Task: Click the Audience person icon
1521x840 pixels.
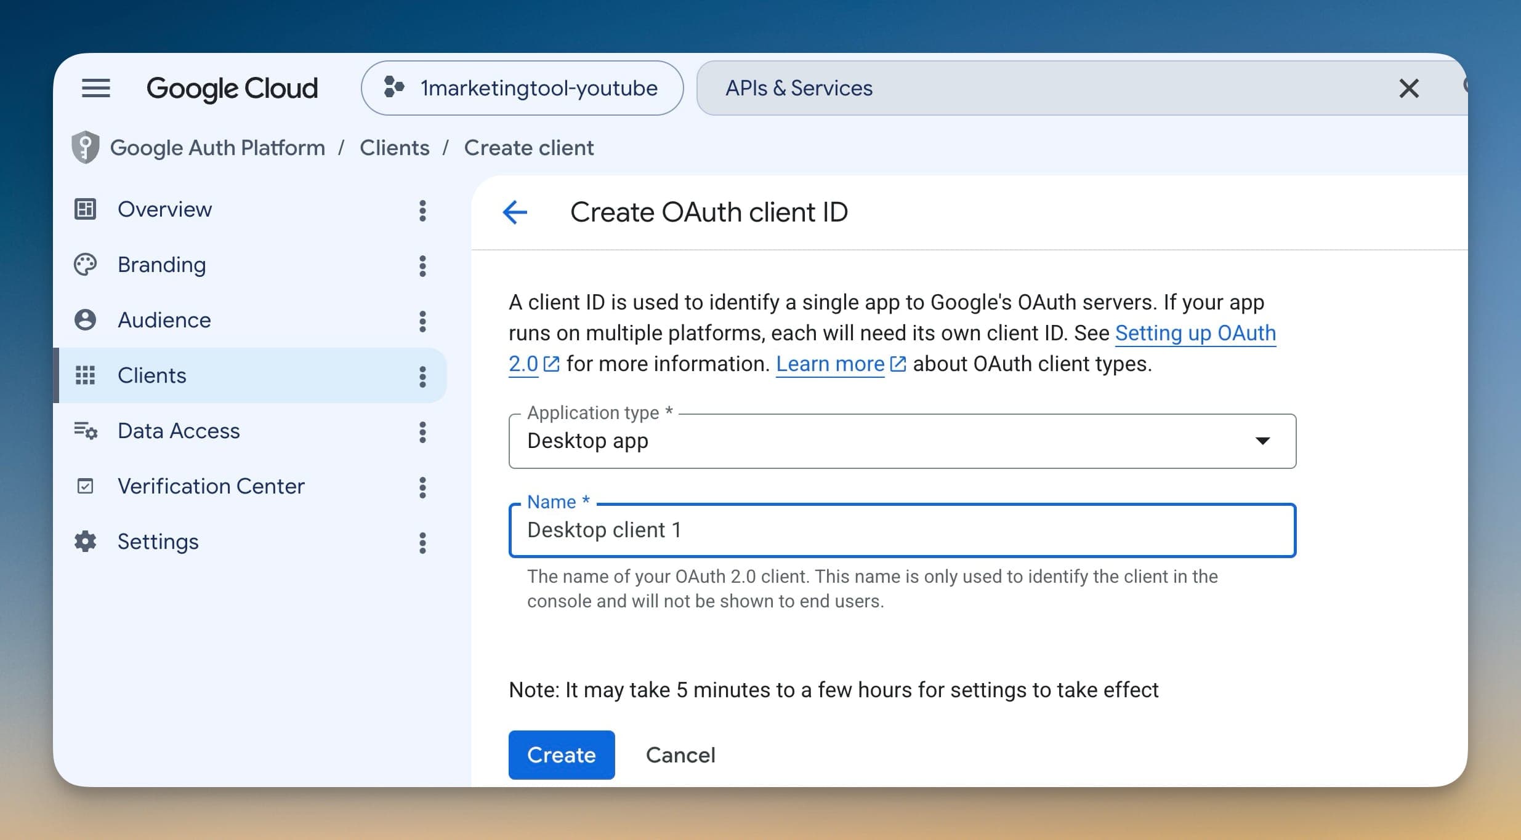Action: [85, 320]
